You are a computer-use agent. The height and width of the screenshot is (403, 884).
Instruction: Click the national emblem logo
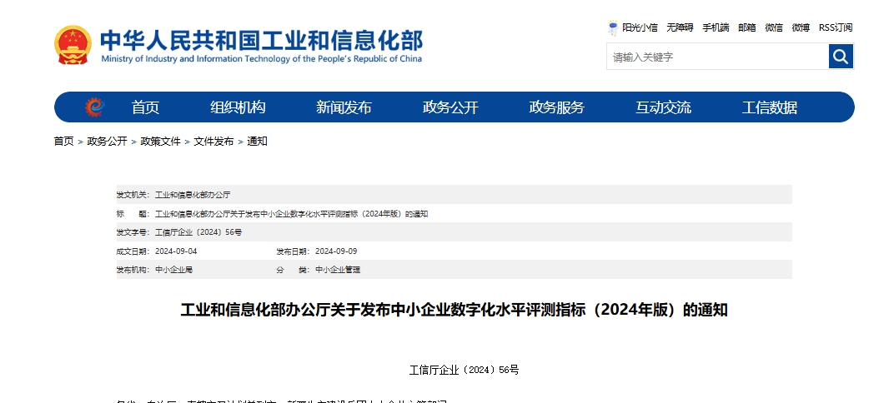(73, 45)
